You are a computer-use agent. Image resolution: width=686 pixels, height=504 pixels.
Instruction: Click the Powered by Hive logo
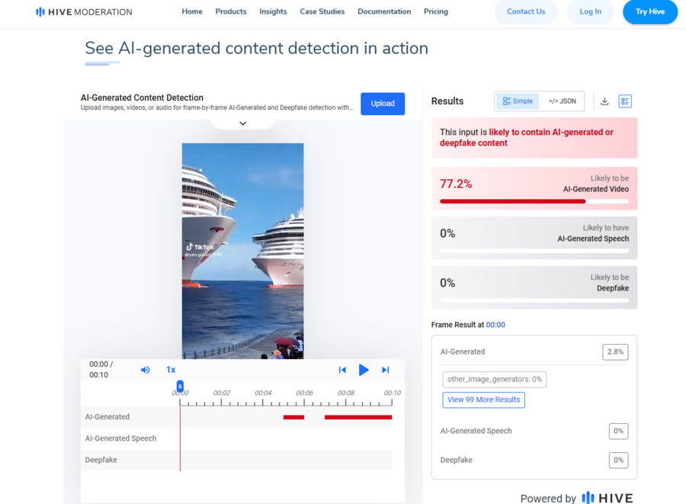[x=607, y=498]
